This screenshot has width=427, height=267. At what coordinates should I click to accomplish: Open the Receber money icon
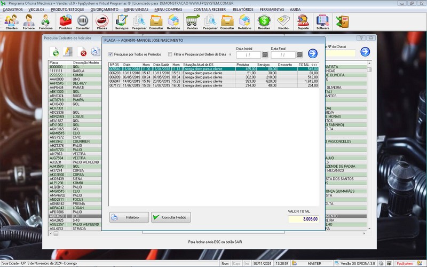[x=264, y=21]
